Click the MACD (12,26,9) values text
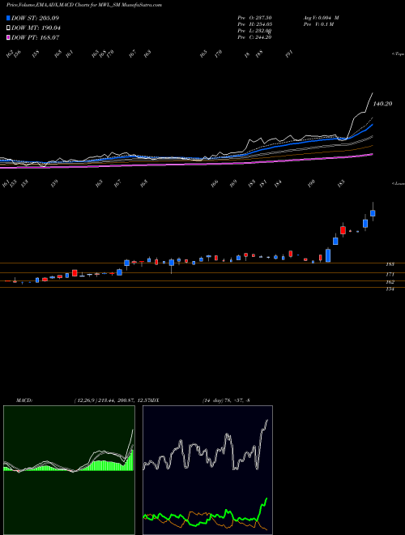Screen dimensions: 405x535 (111, 400)
